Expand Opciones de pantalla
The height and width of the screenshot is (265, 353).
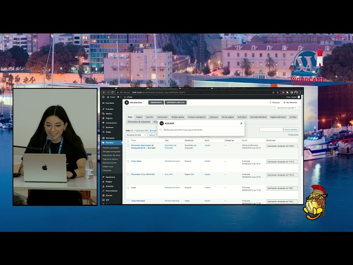(x=287, y=108)
